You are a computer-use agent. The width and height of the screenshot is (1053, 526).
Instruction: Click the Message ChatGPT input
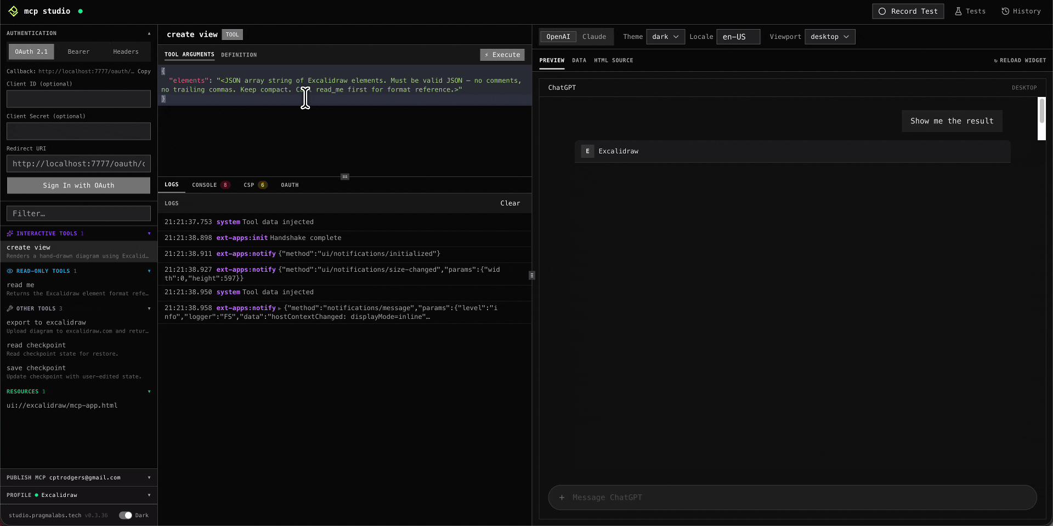(792, 498)
